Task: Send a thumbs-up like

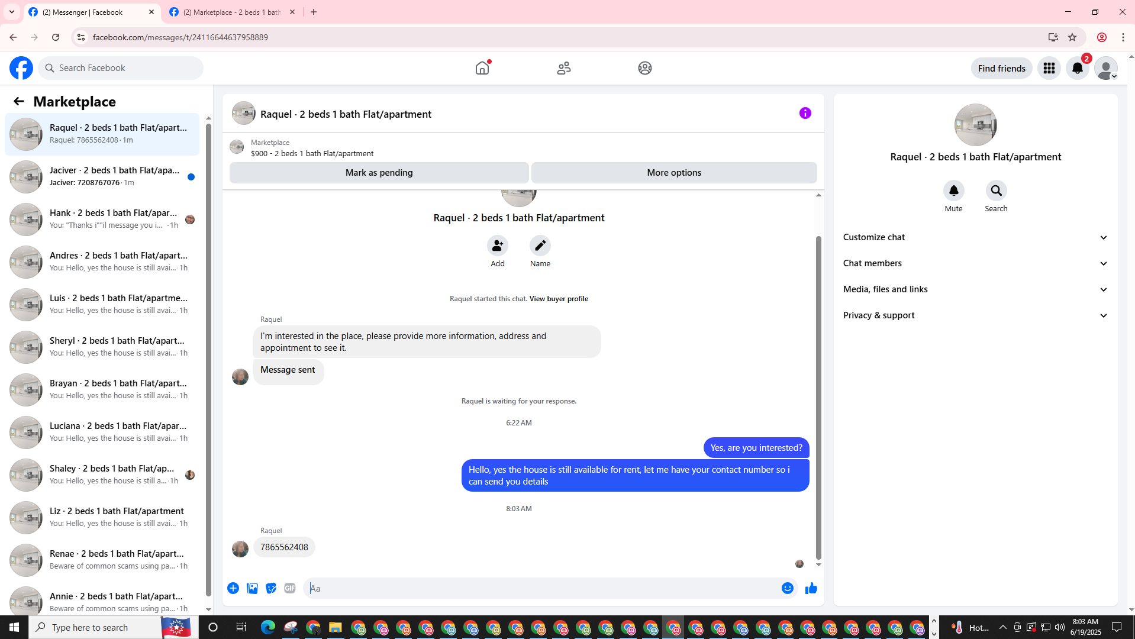Action: tap(811, 588)
